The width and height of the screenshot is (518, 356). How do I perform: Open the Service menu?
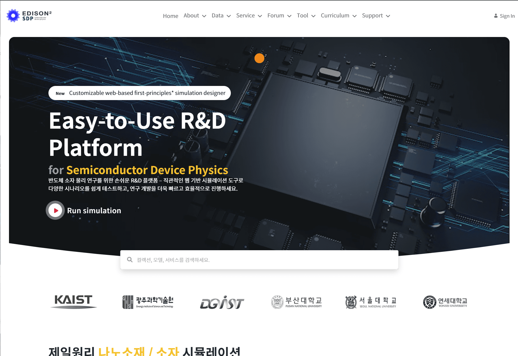tap(246, 16)
